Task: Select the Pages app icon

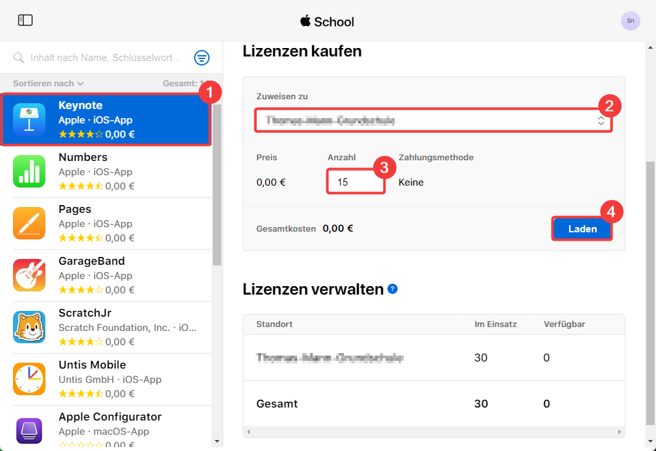Action: click(x=29, y=223)
